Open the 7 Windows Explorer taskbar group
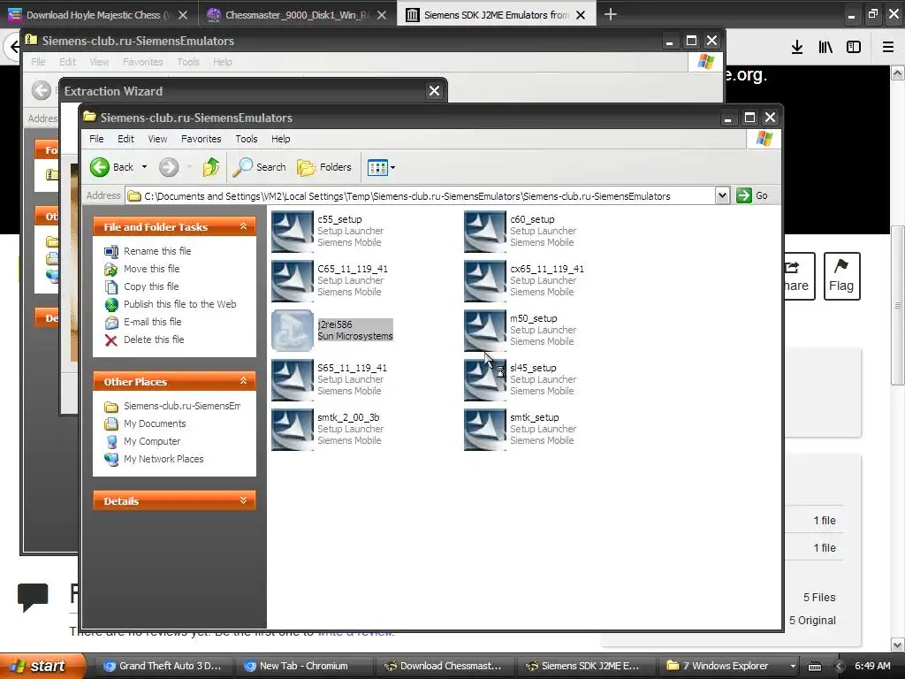 pos(725,666)
